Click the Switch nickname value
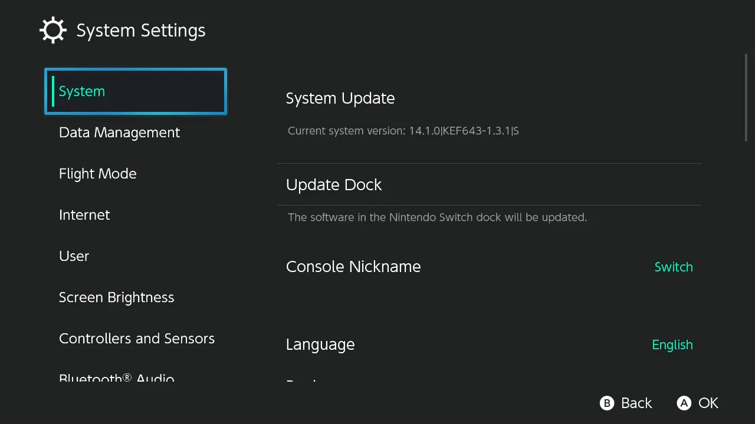The image size is (755, 424). click(x=674, y=267)
